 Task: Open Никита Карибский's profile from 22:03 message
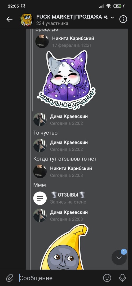[x=71, y=168]
